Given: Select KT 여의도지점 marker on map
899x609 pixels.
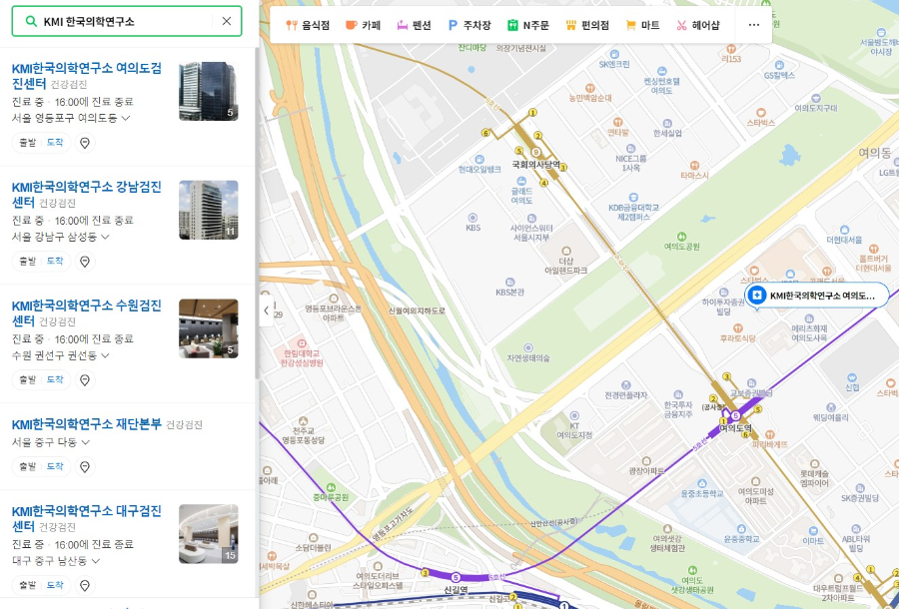Looking at the screenshot, I should [x=574, y=425].
